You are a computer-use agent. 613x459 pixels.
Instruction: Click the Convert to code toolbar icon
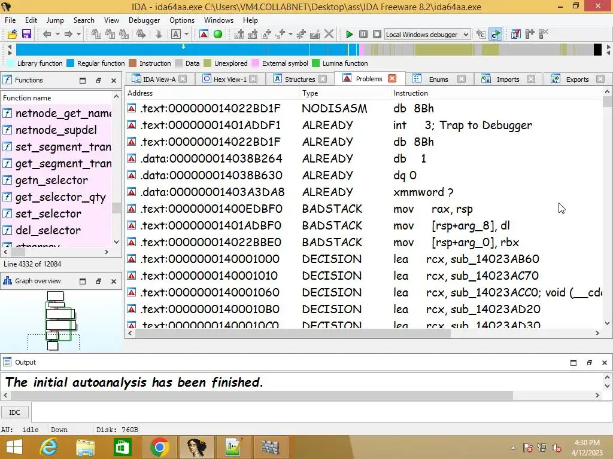[x=239, y=34]
